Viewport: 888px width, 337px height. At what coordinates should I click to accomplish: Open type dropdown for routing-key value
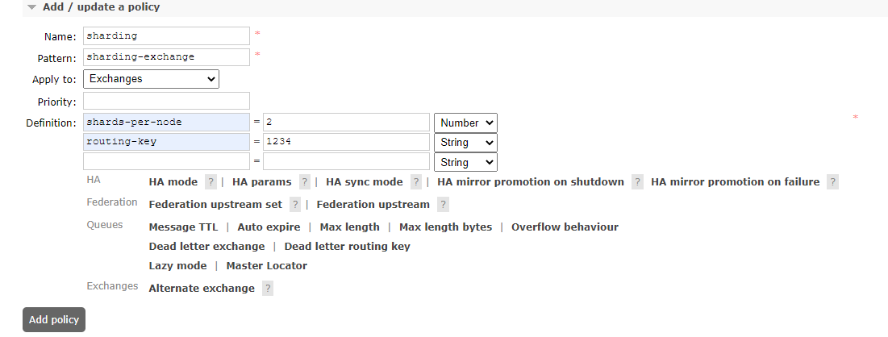pyautogui.click(x=465, y=143)
